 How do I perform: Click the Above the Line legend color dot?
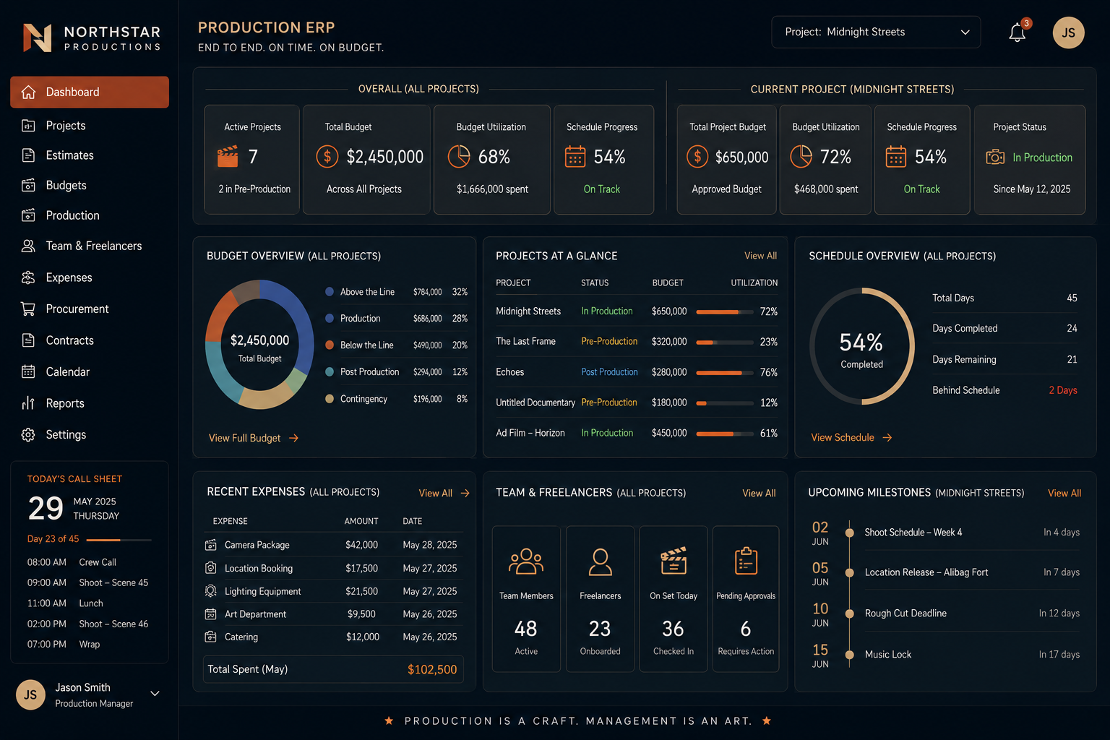(330, 292)
